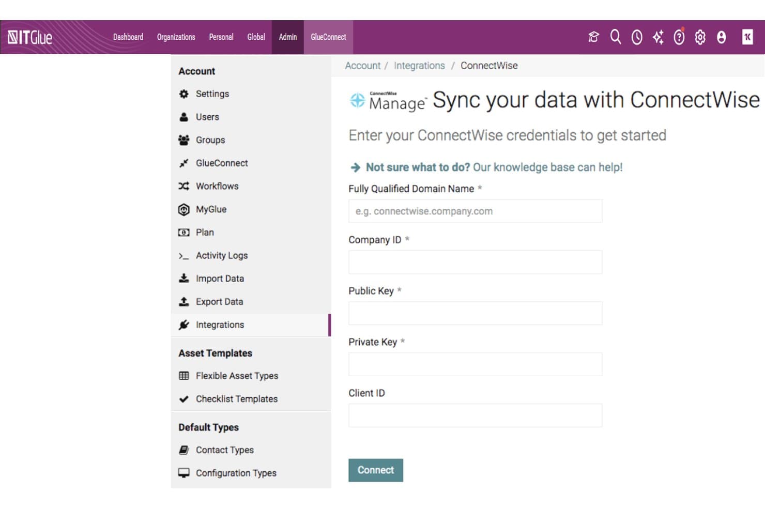Focus the Fully Qualified Domain Name field
The height and width of the screenshot is (510, 765).
[x=475, y=211]
